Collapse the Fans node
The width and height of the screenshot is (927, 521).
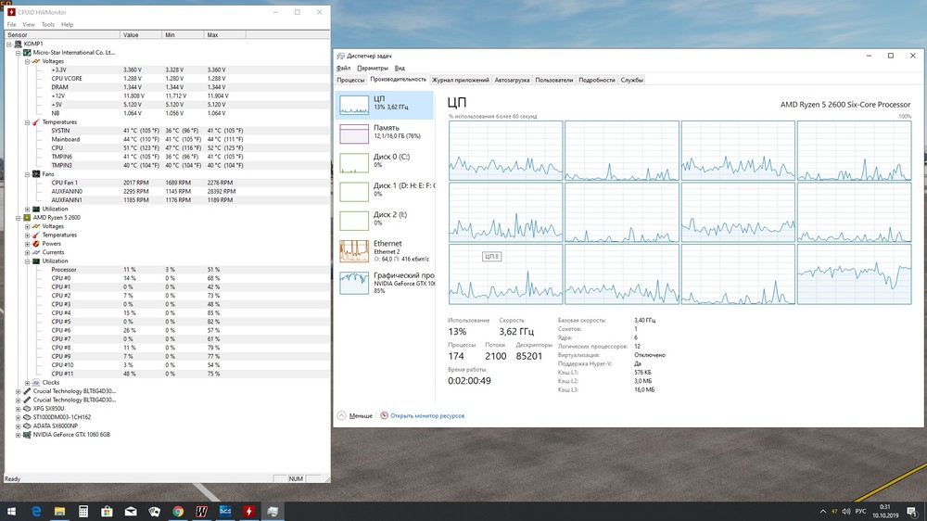(x=27, y=174)
